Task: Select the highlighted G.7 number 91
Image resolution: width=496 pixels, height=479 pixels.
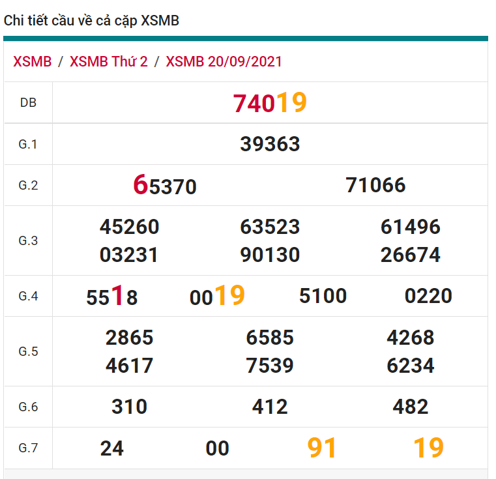Action: pos(322,448)
